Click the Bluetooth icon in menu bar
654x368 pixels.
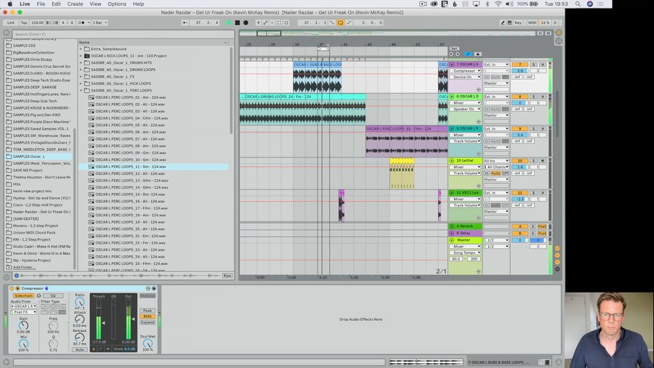click(x=487, y=4)
